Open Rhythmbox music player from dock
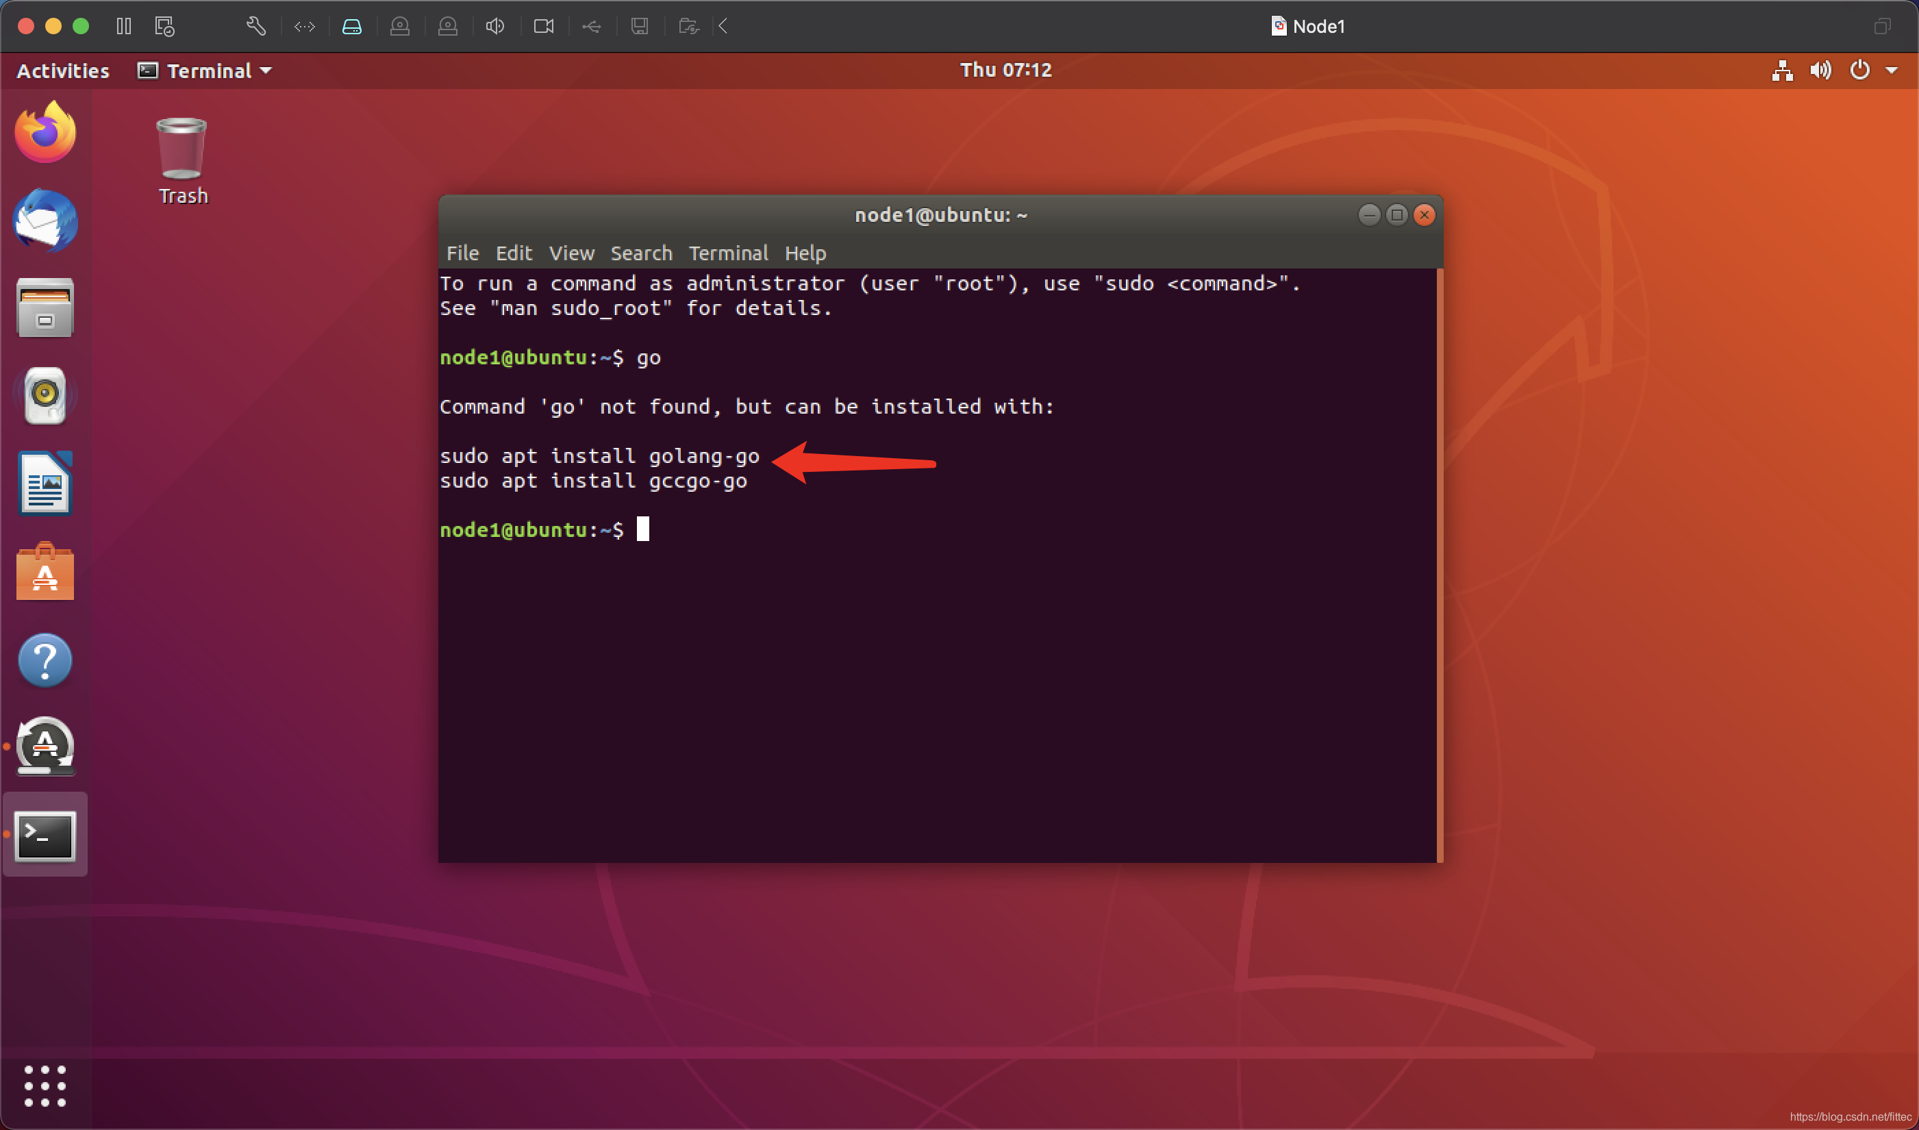The image size is (1919, 1130). (x=45, y=396)
